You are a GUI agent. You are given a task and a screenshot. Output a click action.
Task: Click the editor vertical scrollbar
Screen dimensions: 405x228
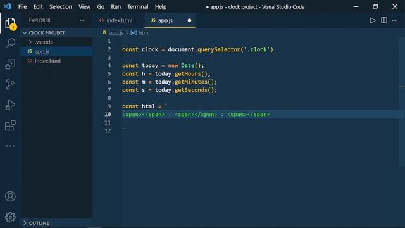(x=402, y=101)
